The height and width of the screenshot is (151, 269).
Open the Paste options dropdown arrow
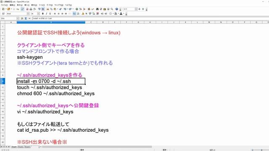tap(57, 9)
